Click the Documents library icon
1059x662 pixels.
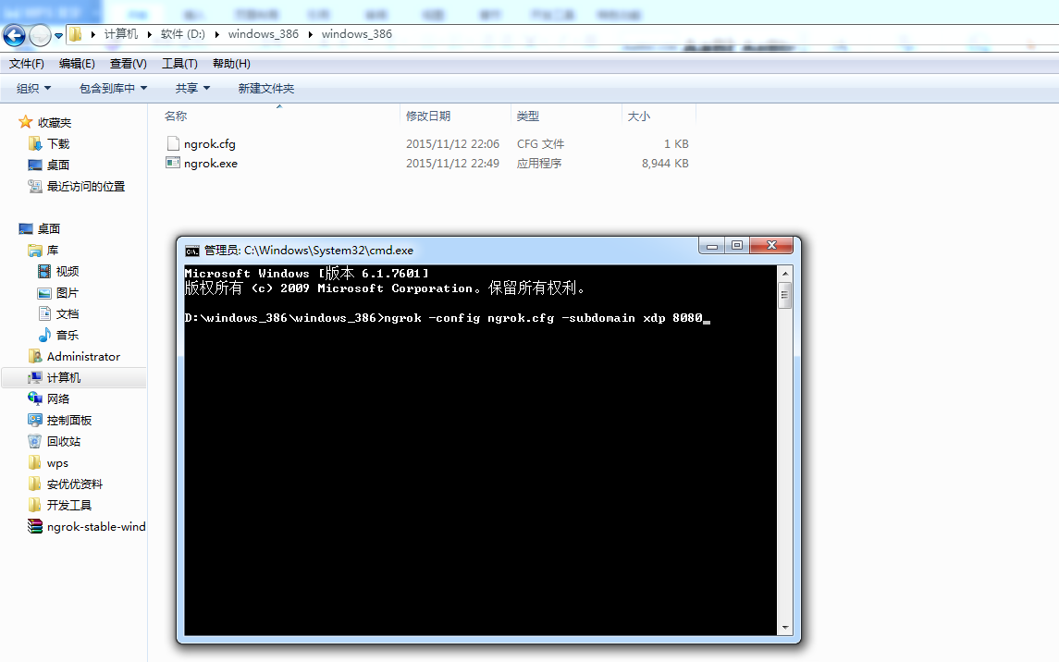tap(44, 313)
